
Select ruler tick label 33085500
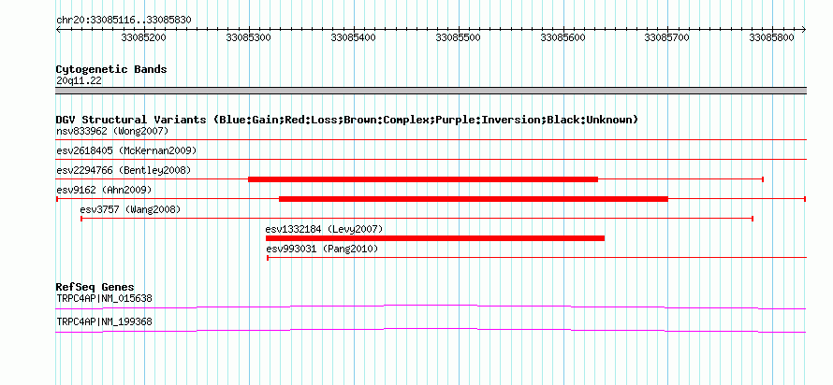[x=458, y=37]
